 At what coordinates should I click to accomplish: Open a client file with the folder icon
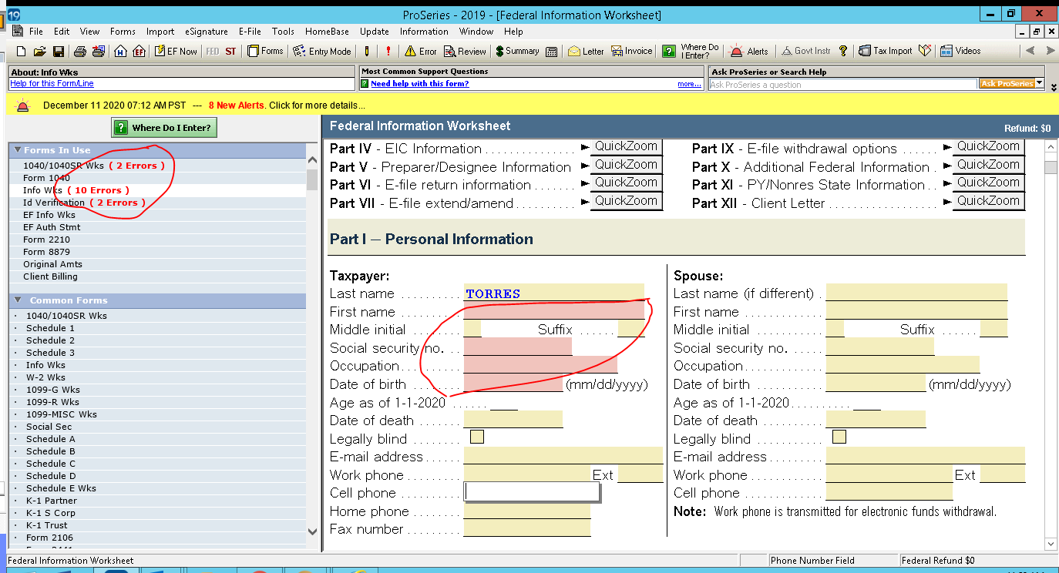pyautogui.click(x=40, y=52)
